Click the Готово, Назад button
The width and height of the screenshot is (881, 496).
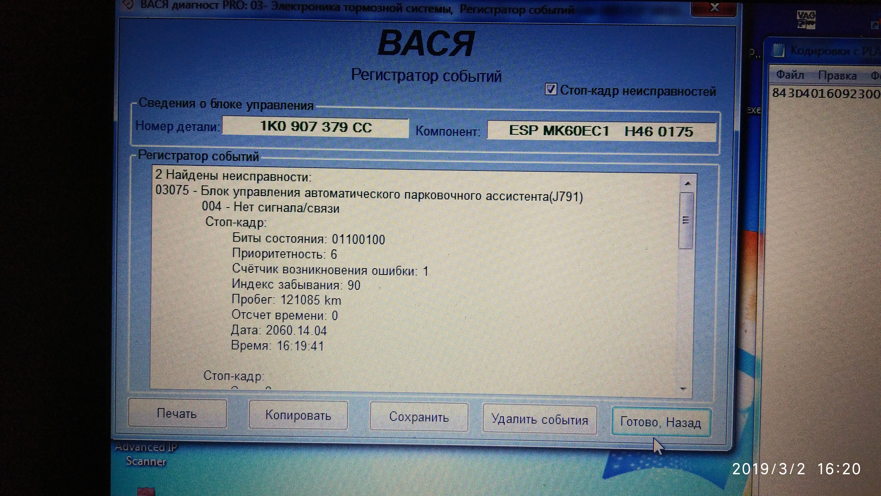click(x=661, y=422)
